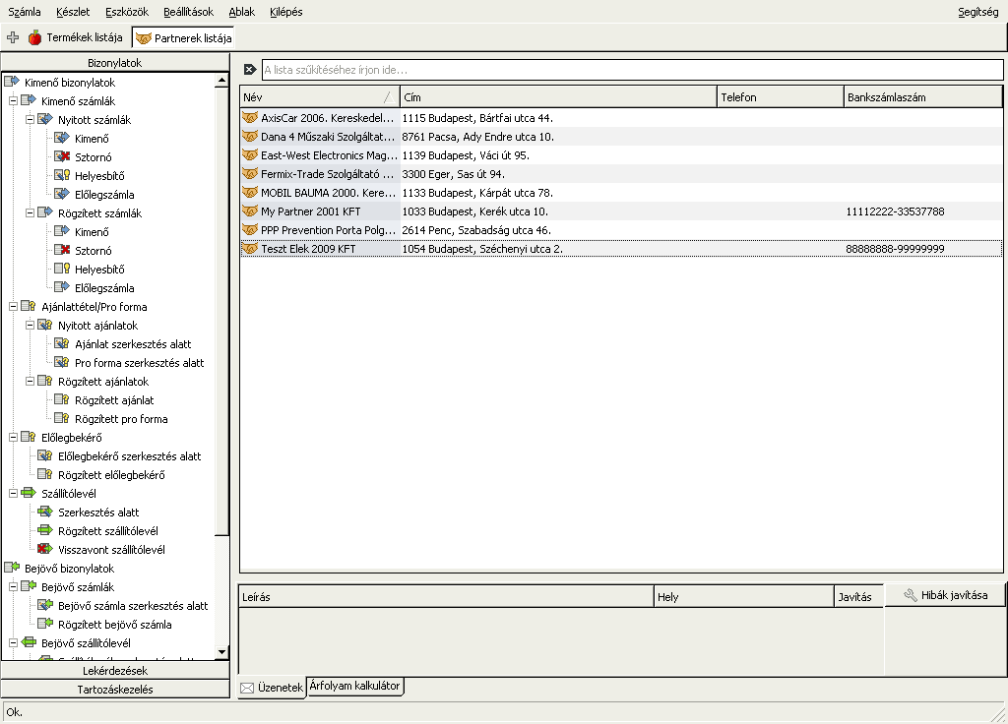Click the Előlegszámla icon under Rögzített számlák
The width and height of the screenshot is (1008, 724).
click(x=62, y=287)
